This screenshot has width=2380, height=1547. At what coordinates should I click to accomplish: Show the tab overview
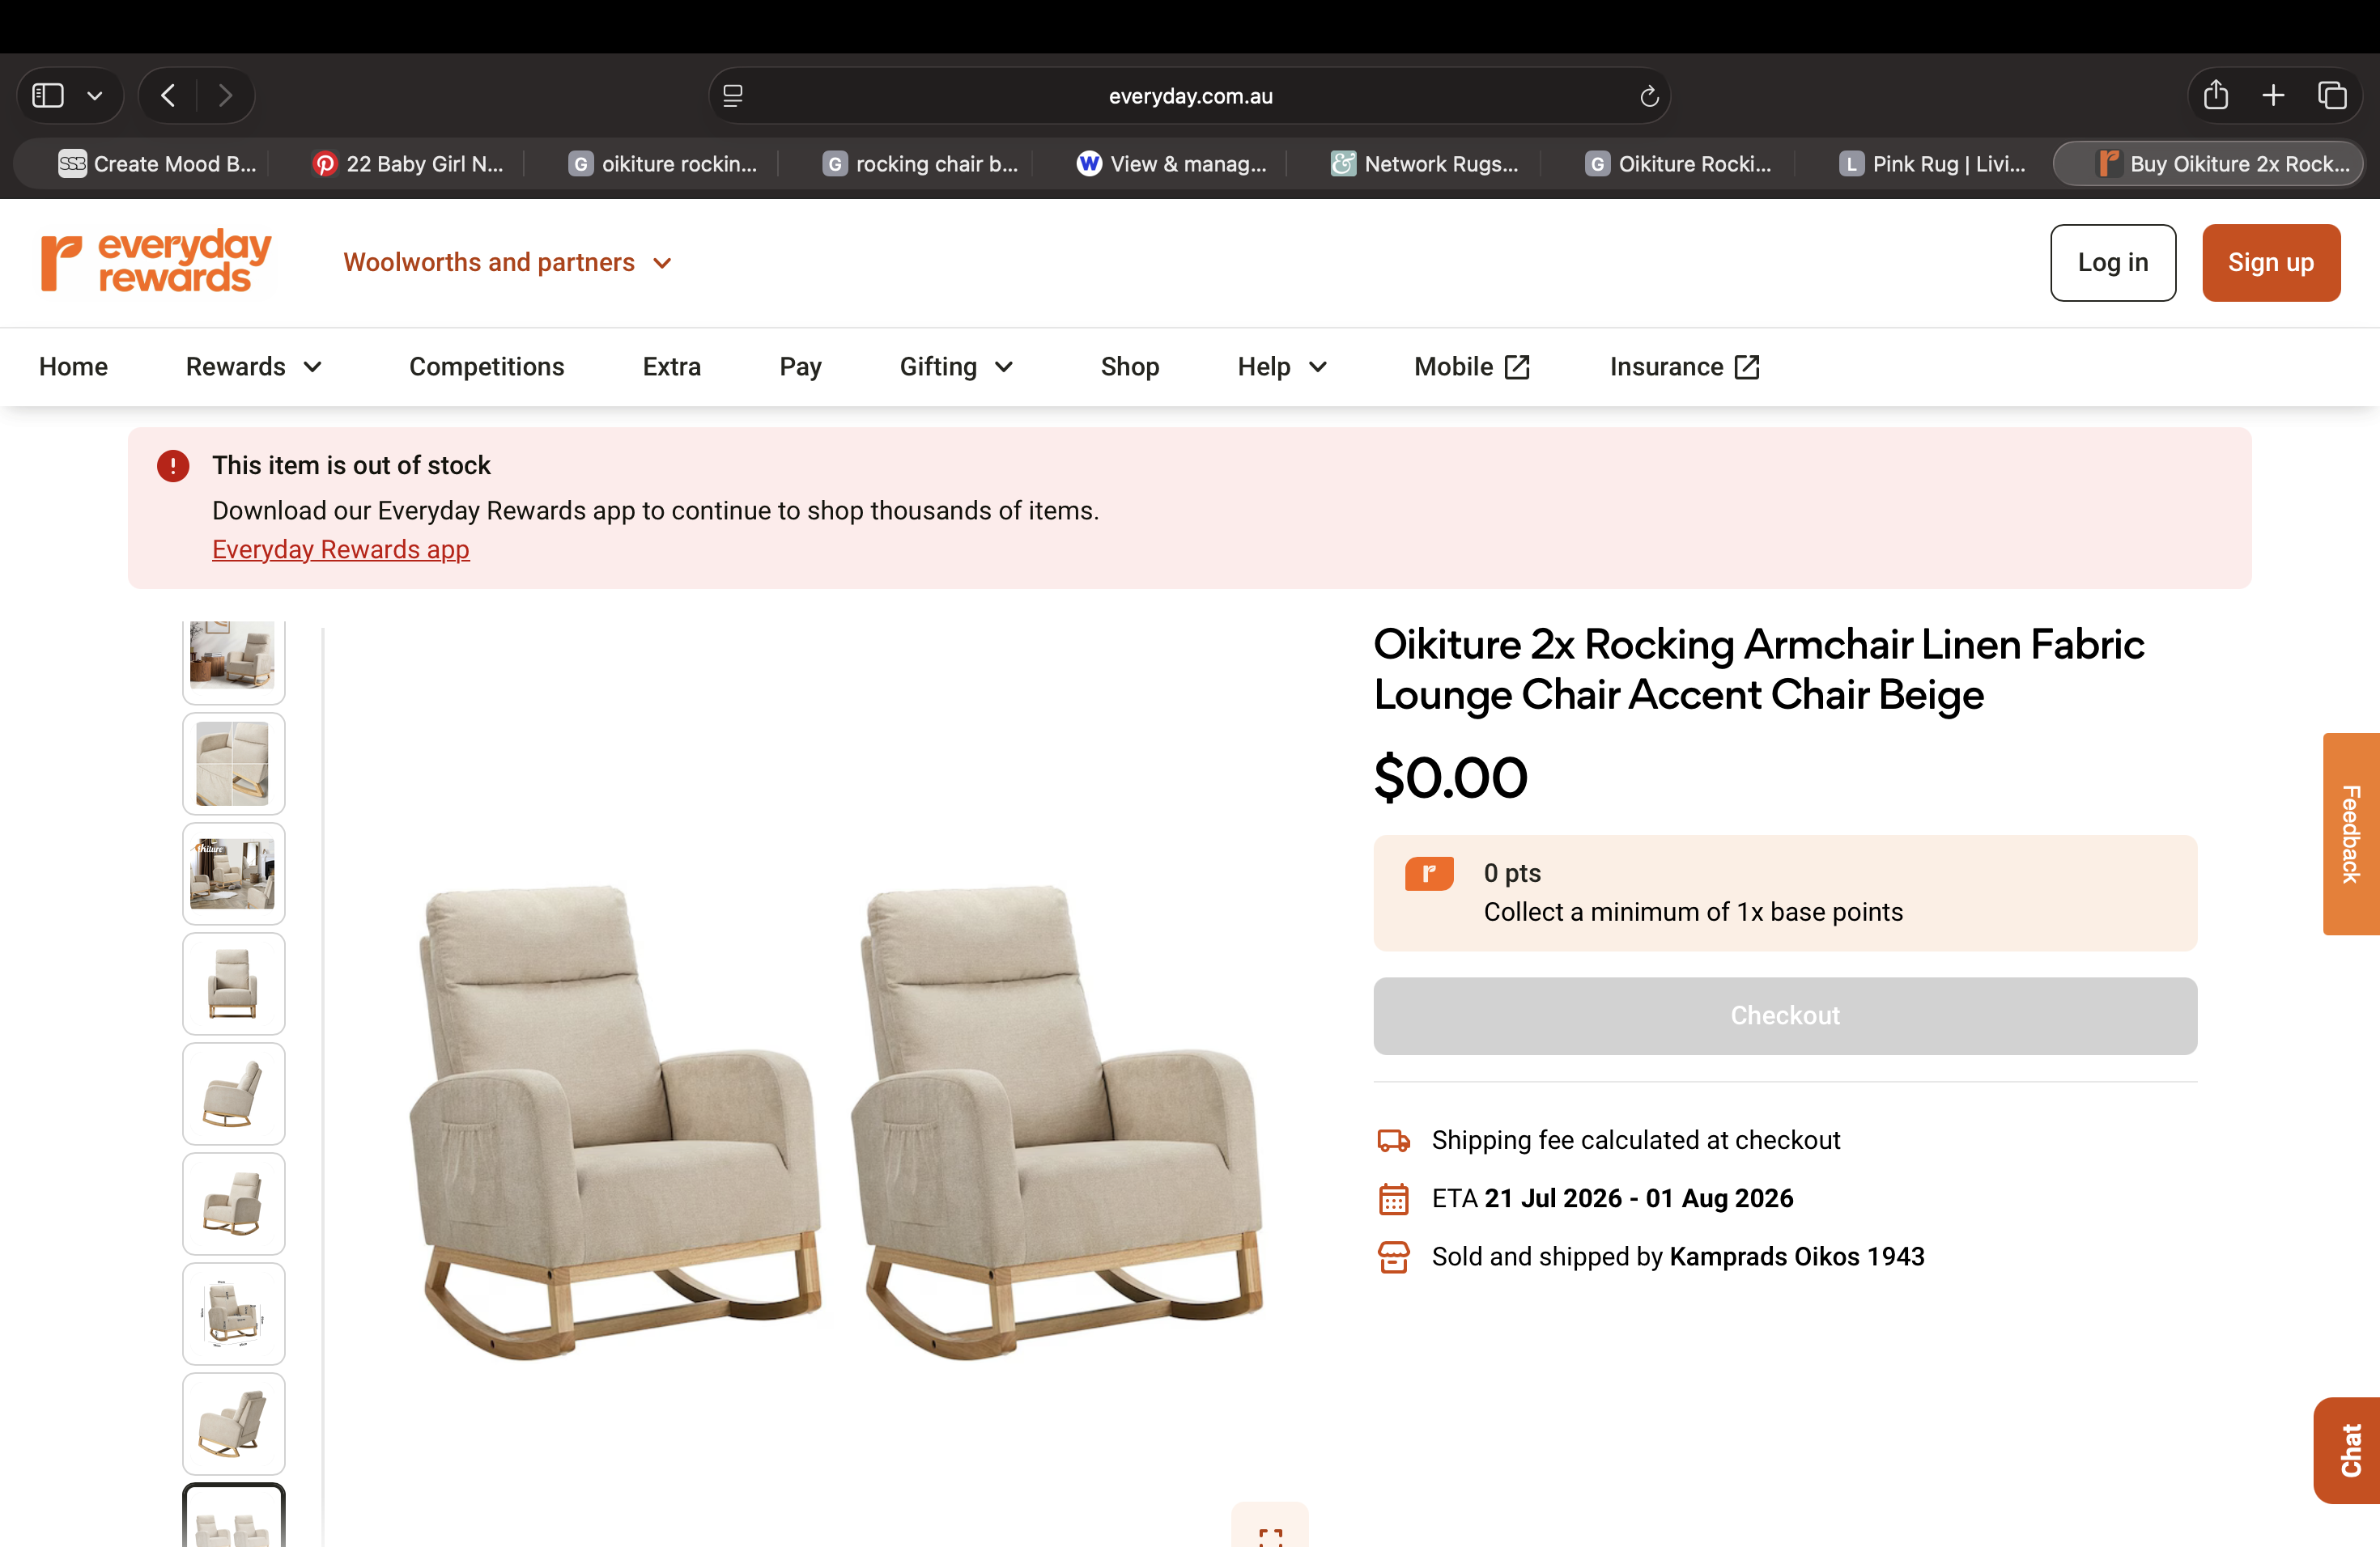[2332, 95]
